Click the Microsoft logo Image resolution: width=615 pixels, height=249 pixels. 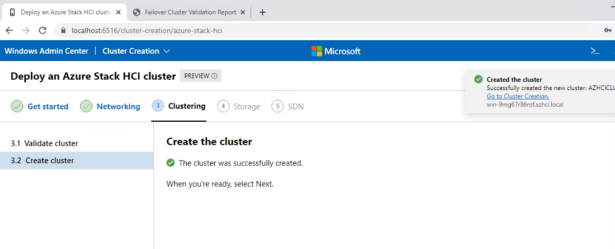click(x=336, y=51)
